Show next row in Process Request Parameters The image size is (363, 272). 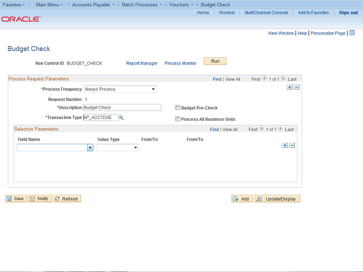point(284,78)
